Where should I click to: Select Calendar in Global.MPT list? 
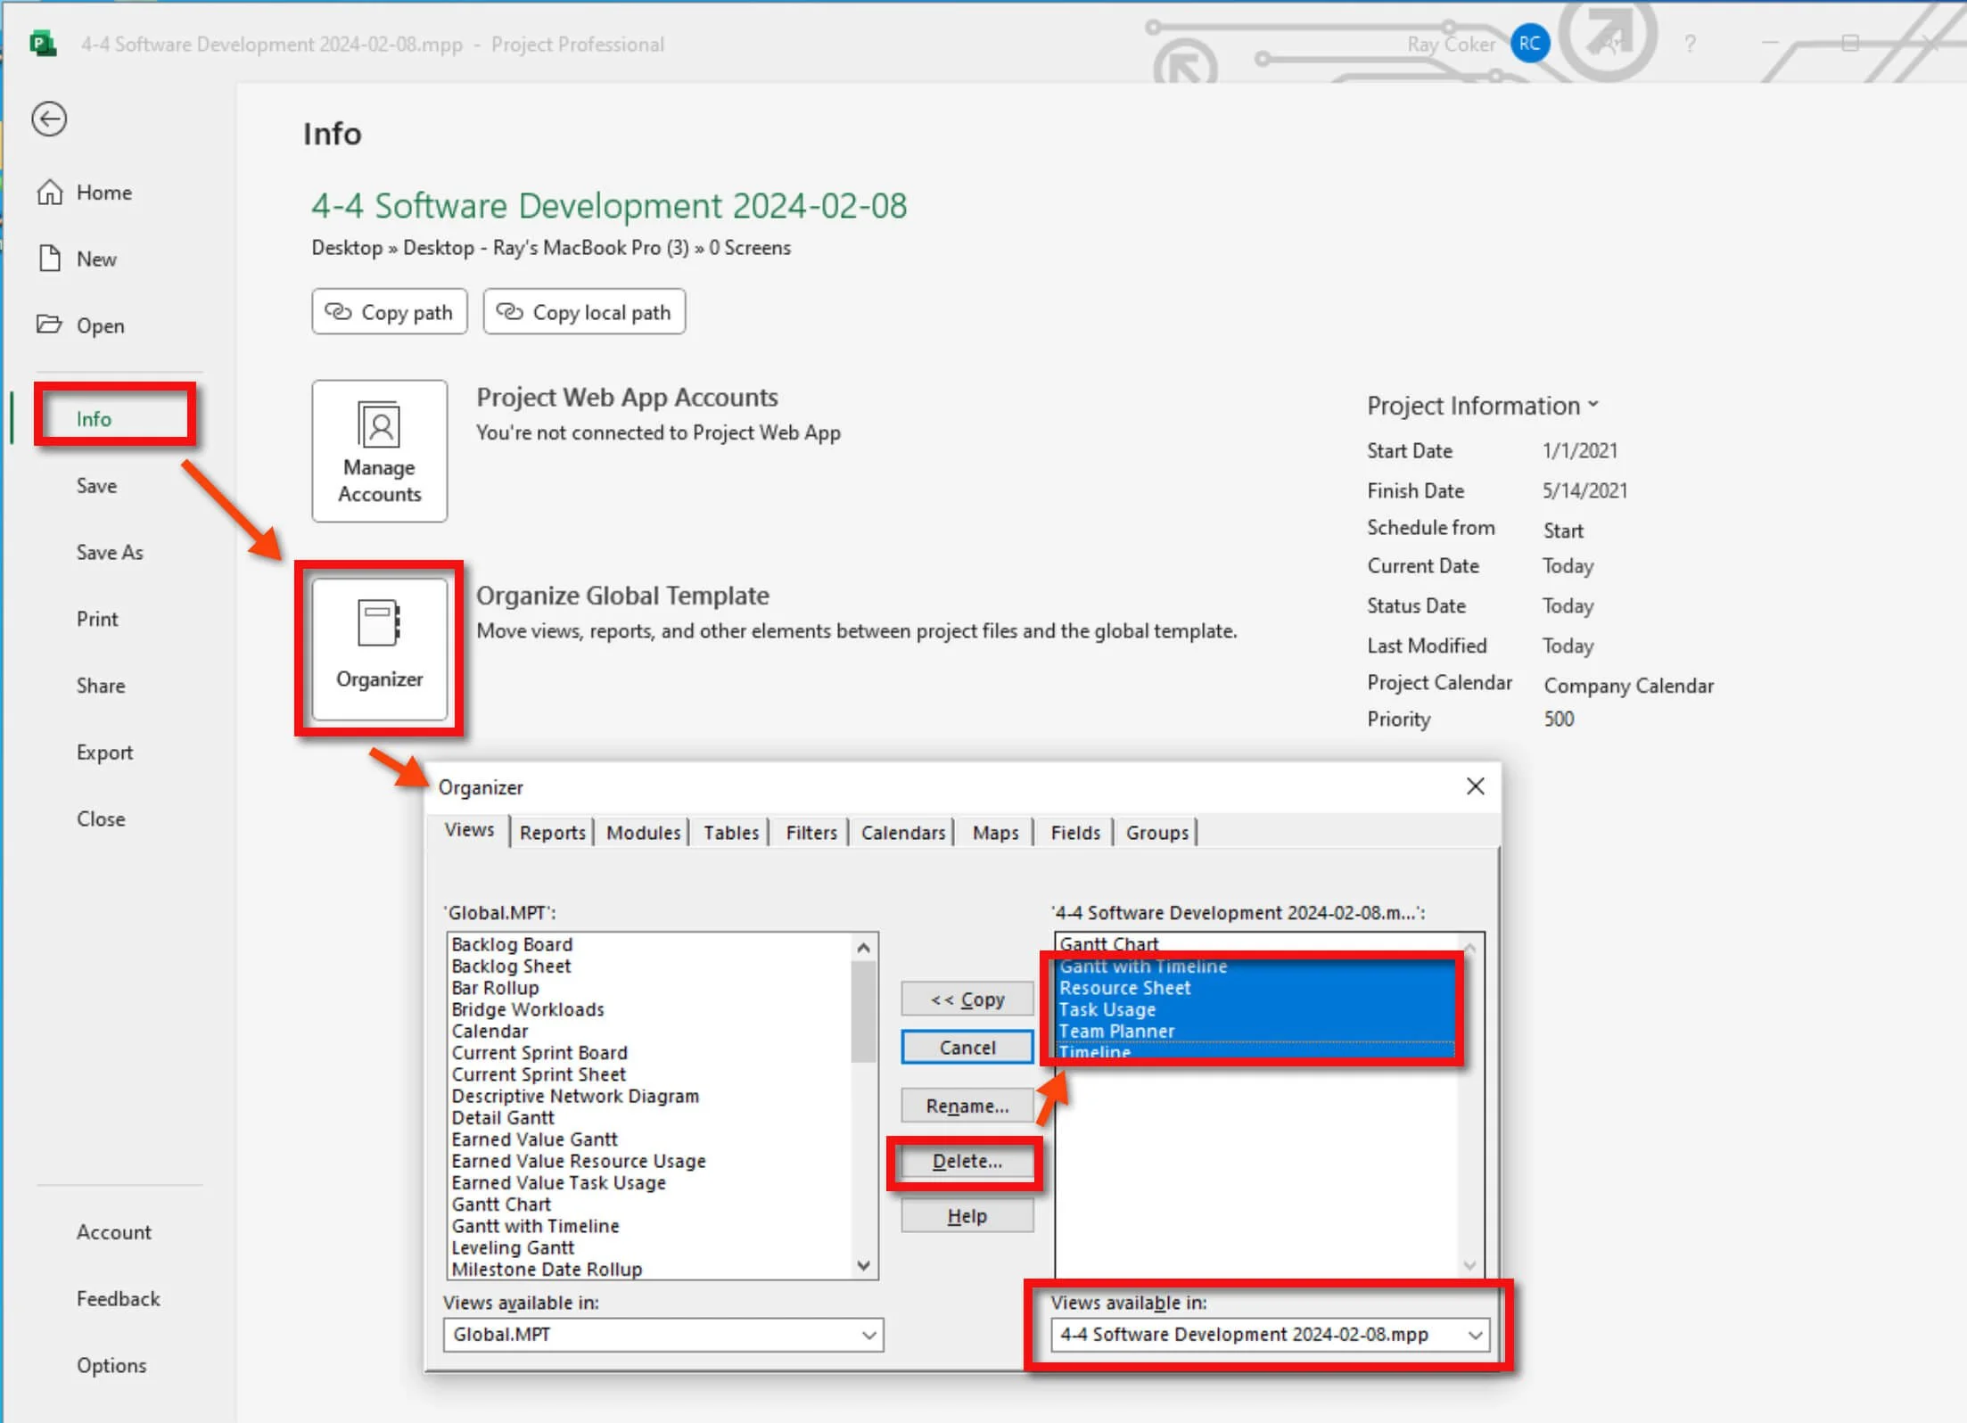coord(490,1031)
